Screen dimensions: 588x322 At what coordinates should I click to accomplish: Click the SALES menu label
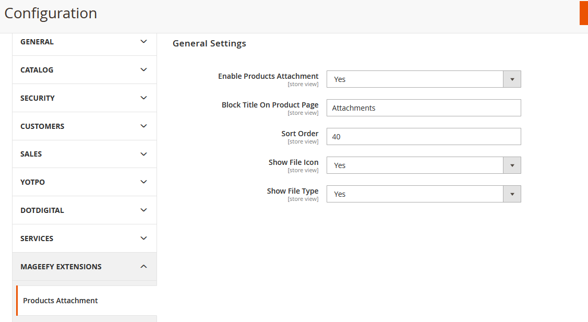click(31, 154)
